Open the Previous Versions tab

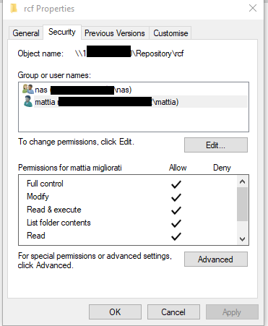click(x=115, y=33)
